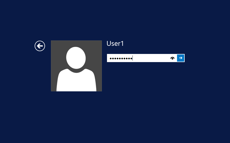Go back using the circled left arrow
Screen dimensions: 230x143
40,46
